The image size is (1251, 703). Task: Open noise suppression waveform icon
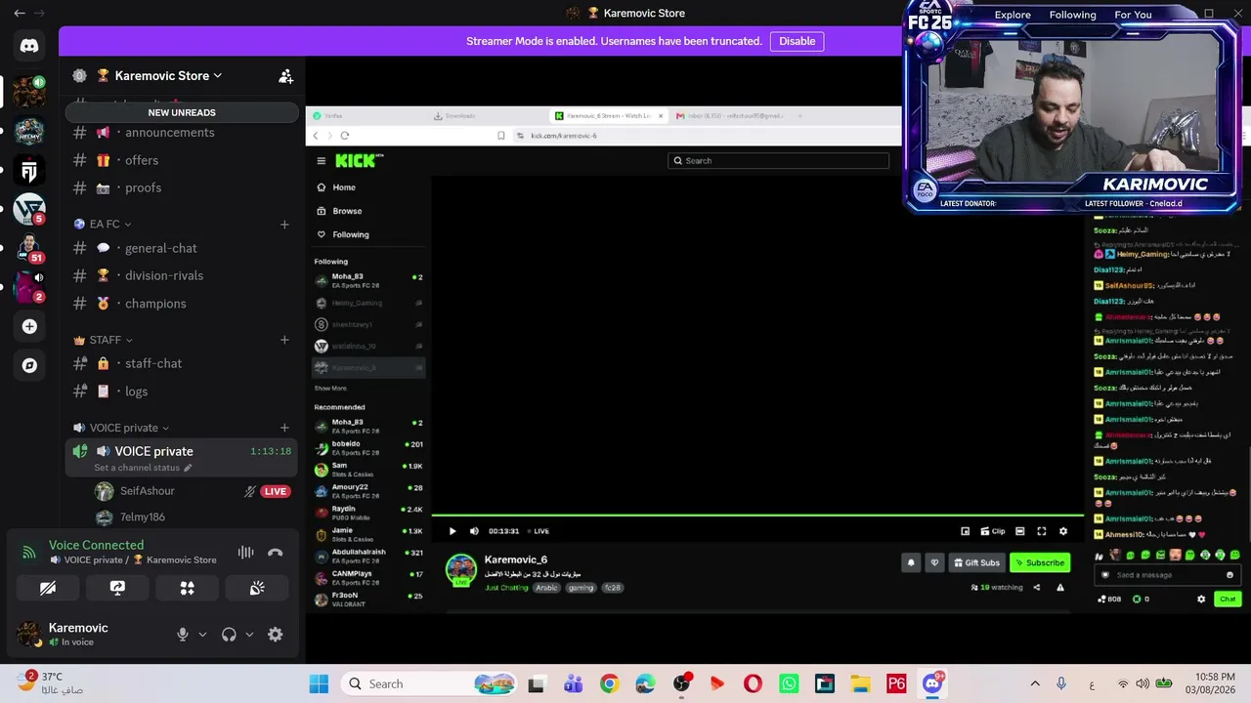(x=245, y=553)
